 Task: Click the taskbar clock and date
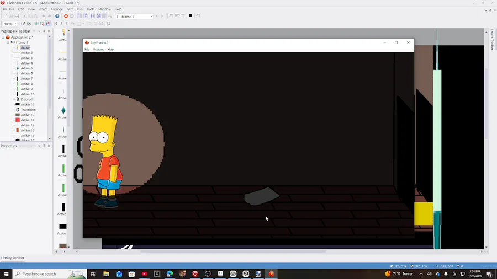[475, 274]
